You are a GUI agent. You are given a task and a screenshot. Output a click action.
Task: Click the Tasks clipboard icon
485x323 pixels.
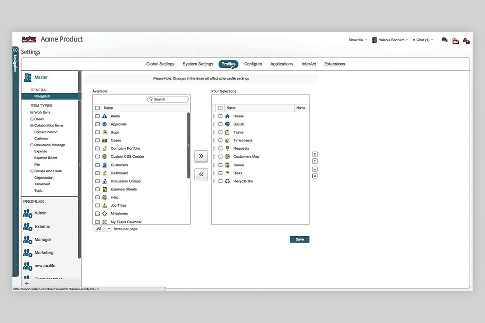[227, 132]
